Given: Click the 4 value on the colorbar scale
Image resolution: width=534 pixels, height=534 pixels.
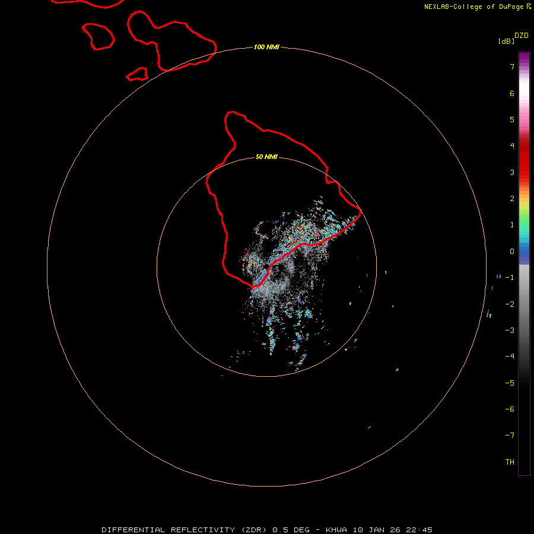Looking at the screenshot, I should (512, 146).
